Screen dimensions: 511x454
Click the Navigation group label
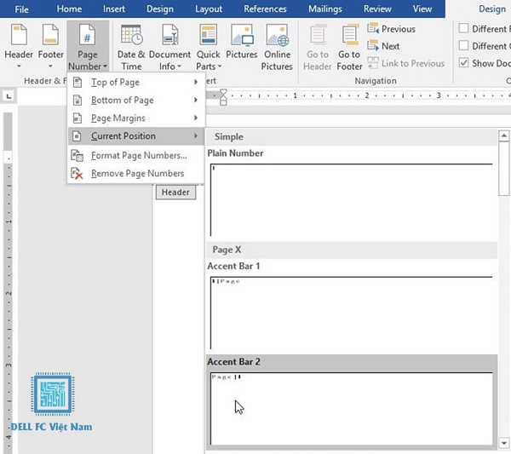(x=376, y=81)
